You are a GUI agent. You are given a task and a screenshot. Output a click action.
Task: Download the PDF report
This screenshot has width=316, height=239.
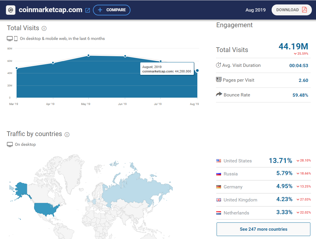pyautogui.click(x=291, y=10)
